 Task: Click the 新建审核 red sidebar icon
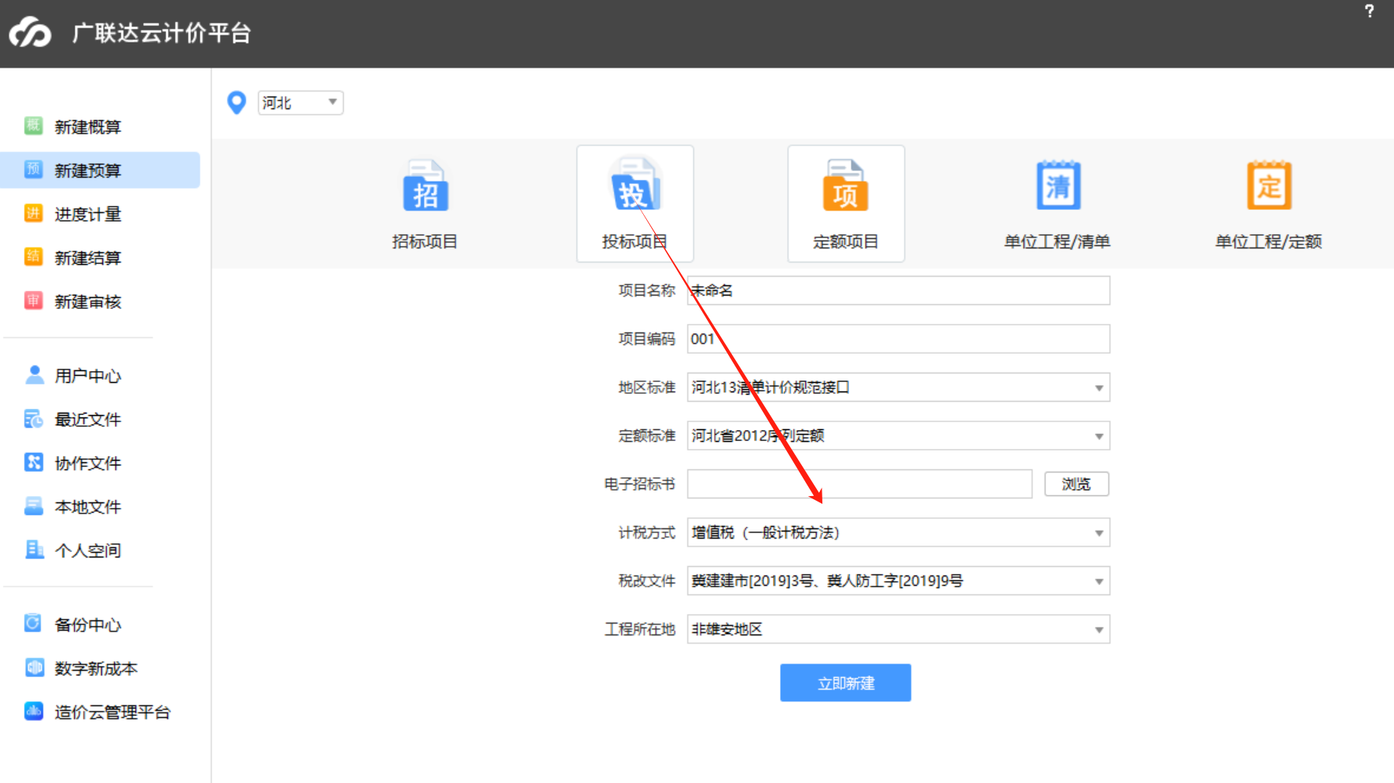pyautogui.click(x=33, y=300)
